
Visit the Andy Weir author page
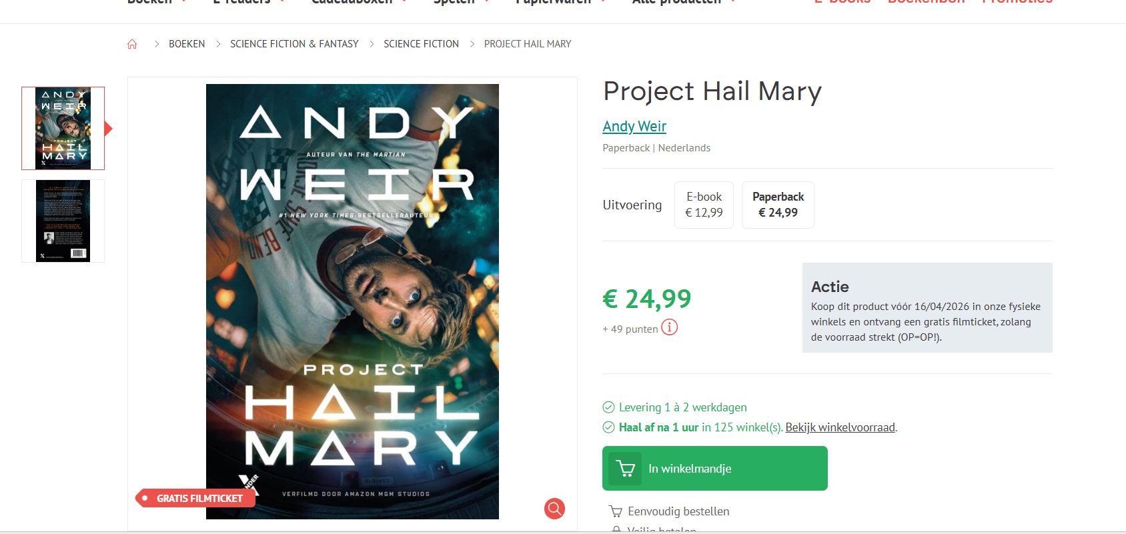point(634,126)
